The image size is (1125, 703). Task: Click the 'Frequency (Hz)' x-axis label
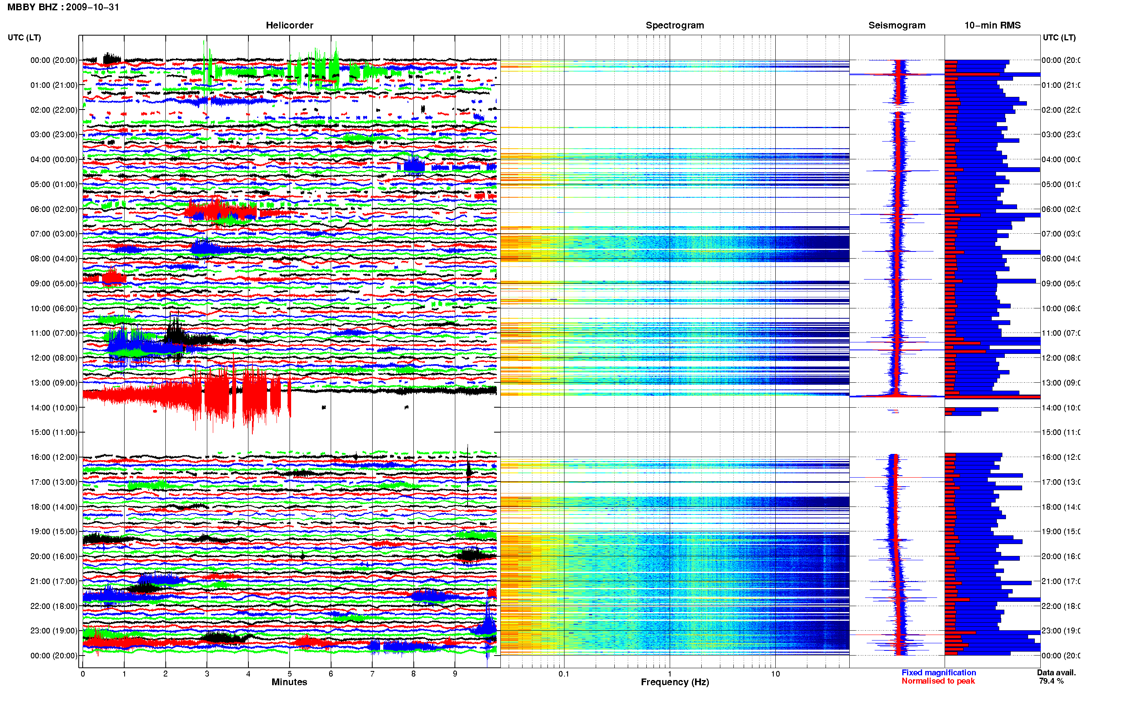pos(675,682)
